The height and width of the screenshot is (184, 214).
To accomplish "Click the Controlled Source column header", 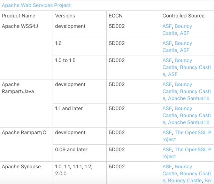I will [187, 16].
